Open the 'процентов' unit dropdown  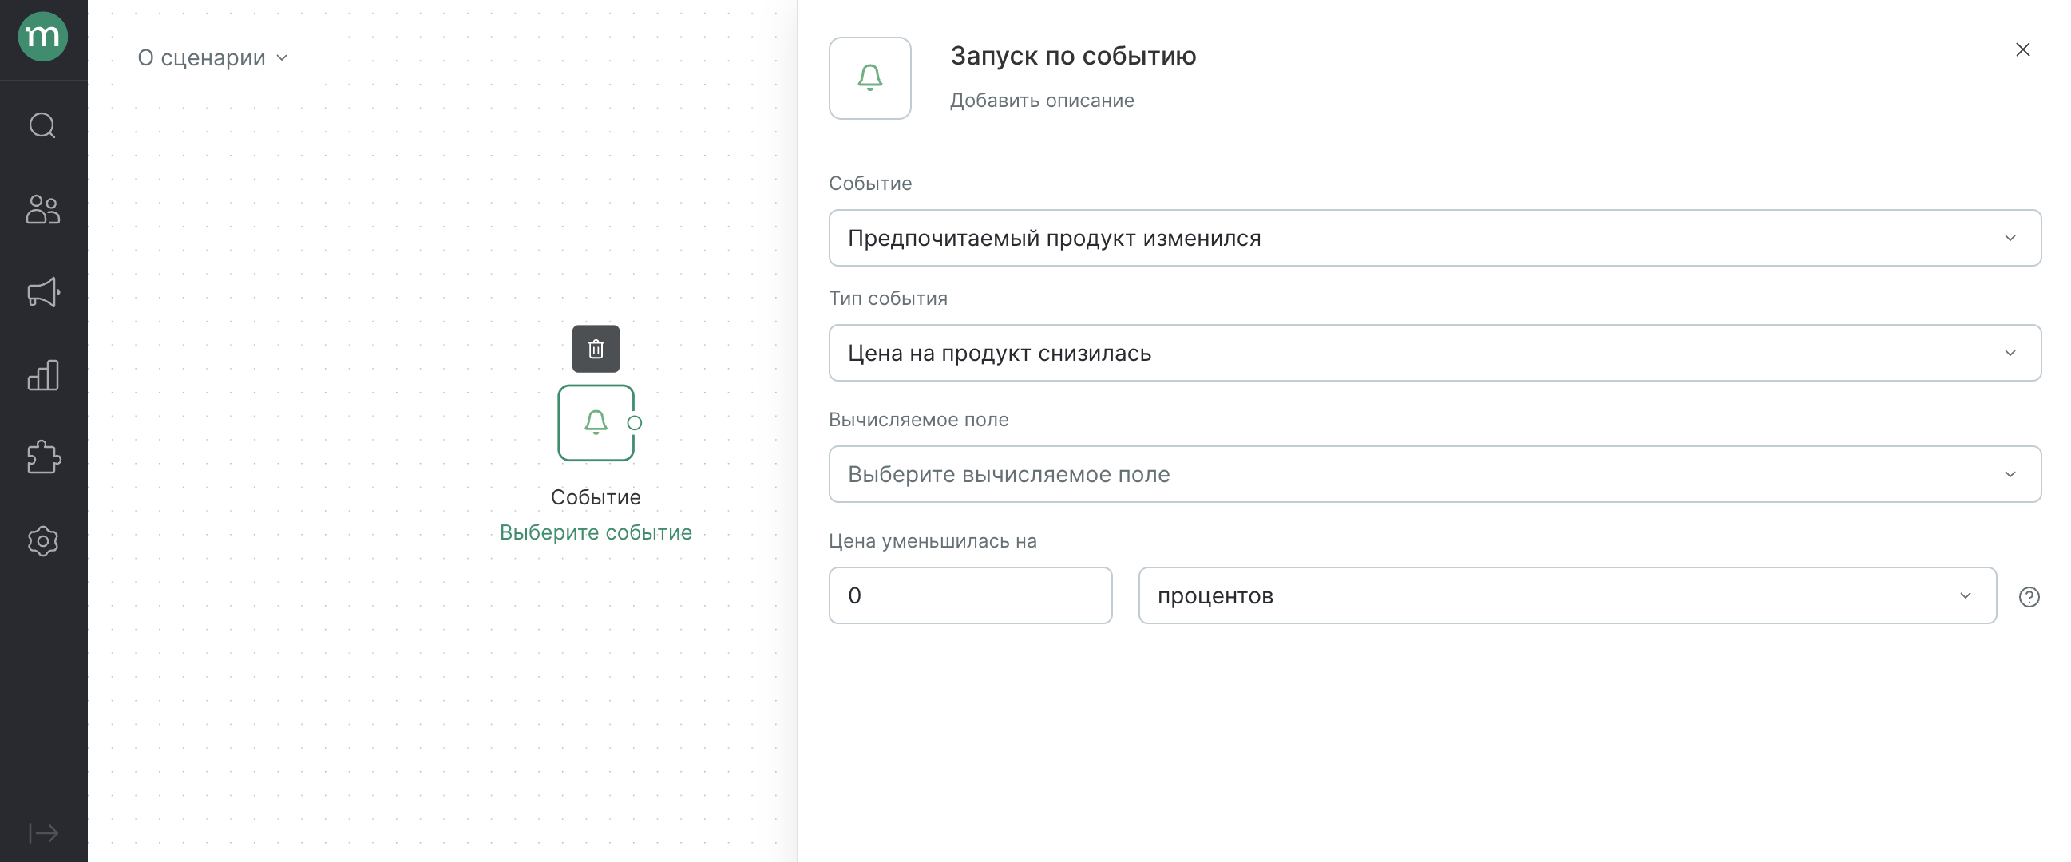tap(1567, 595)
